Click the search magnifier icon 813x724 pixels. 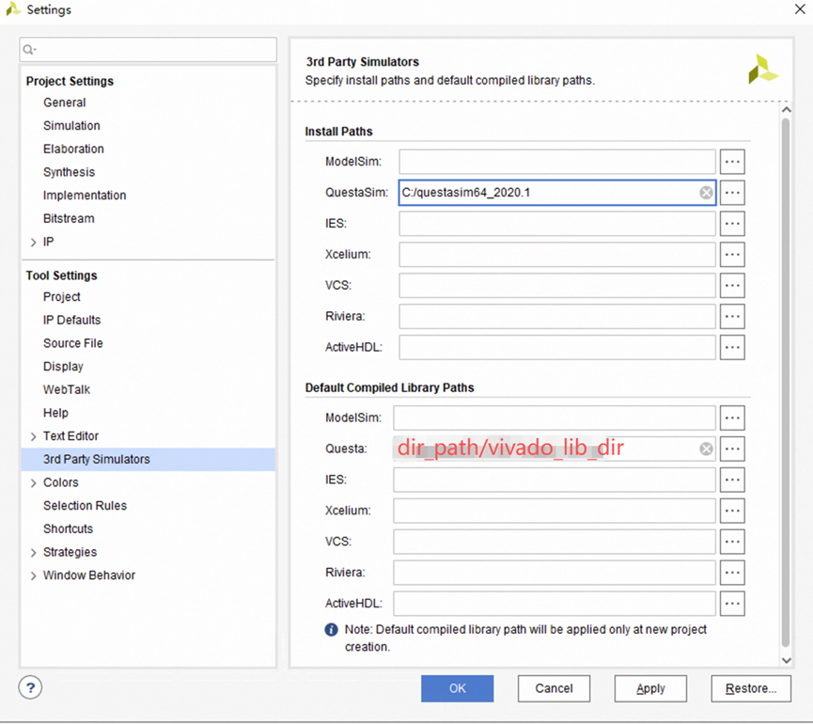29,50
